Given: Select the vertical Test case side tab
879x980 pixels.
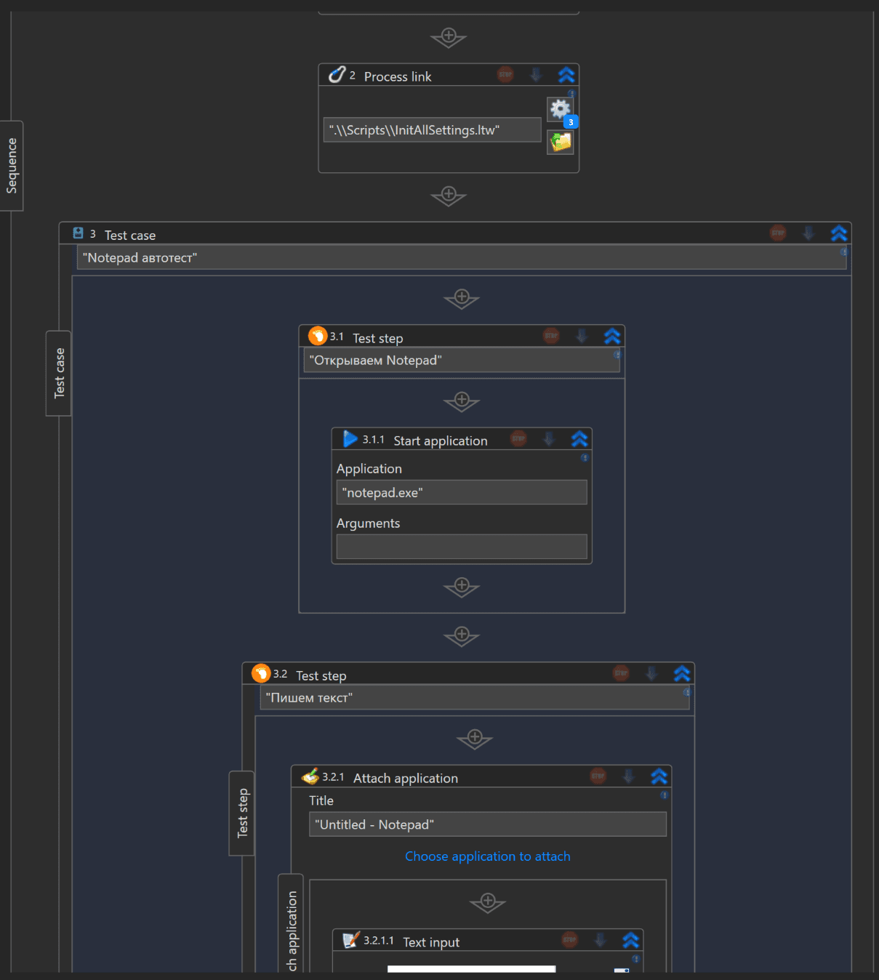Looking at the screenshot, I should pyautogui.click(x=59, y=373).
